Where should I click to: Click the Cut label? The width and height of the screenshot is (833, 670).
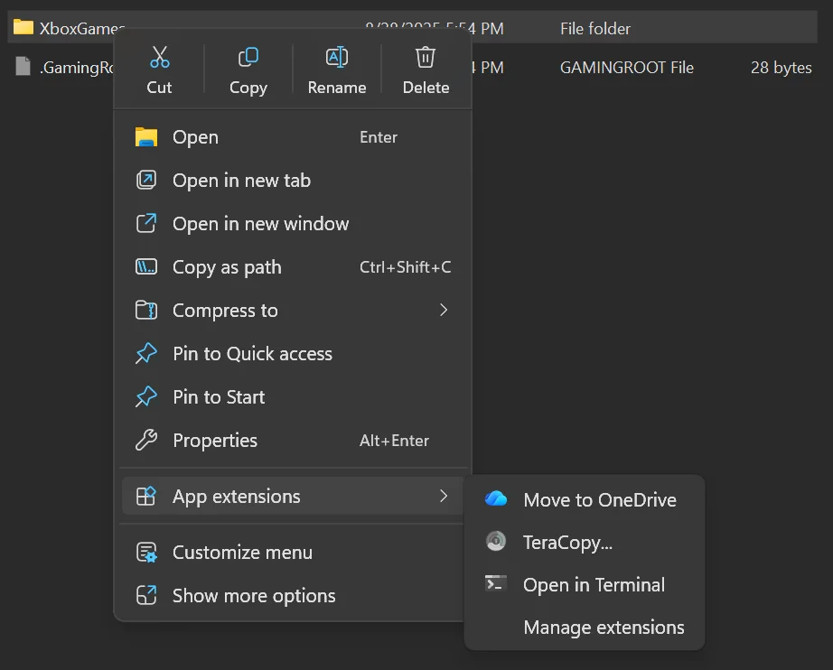pyautogui.click(x=159, y=87)
